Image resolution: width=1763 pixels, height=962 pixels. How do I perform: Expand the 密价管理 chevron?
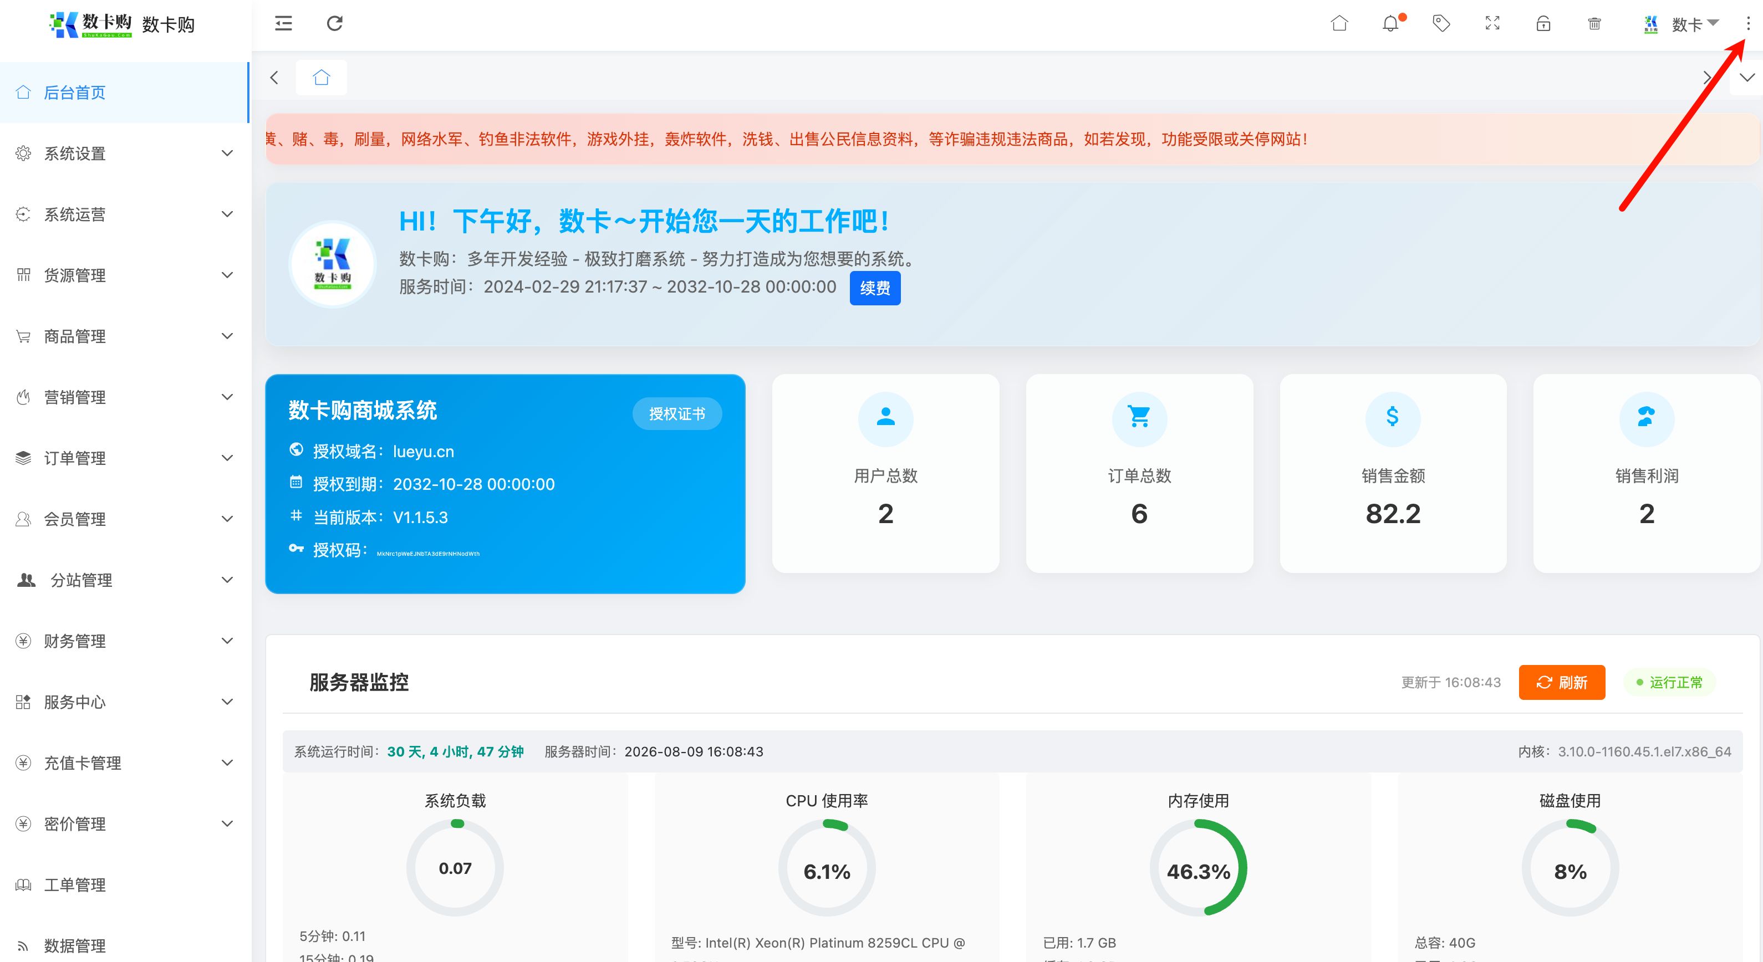click(x=227, y=823)
